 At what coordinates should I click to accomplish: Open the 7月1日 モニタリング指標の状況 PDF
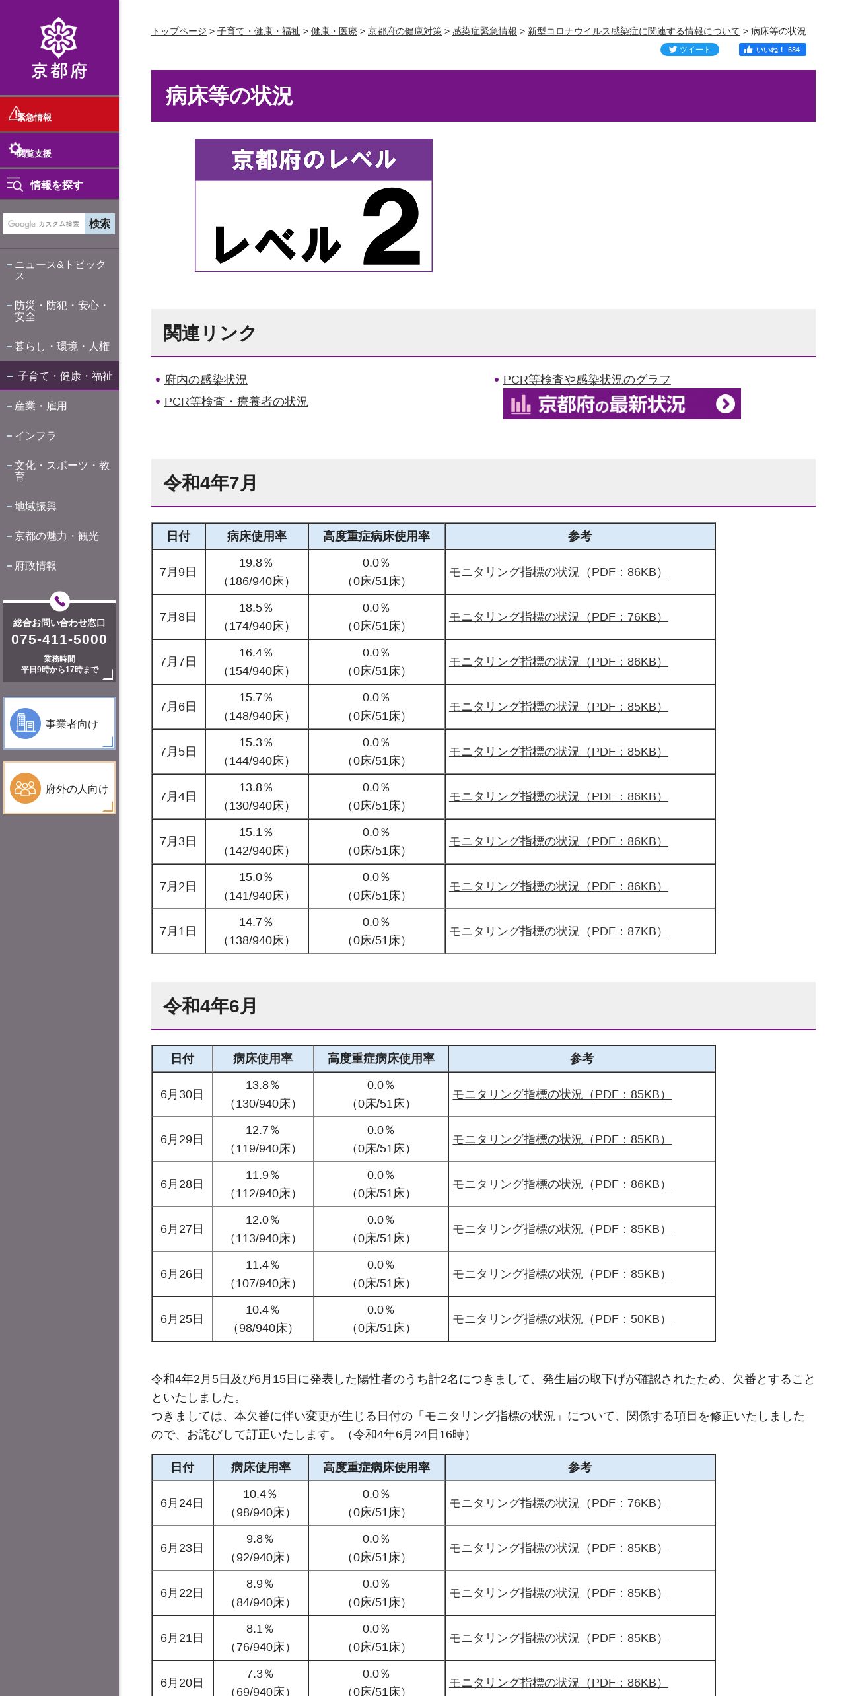pos(559,931)
